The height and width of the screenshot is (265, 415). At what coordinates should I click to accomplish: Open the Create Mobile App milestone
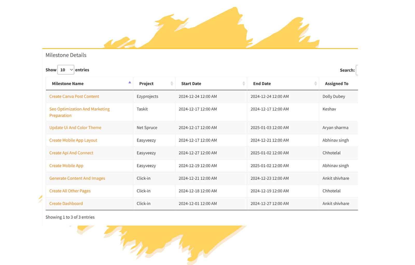tap(66, 166)
